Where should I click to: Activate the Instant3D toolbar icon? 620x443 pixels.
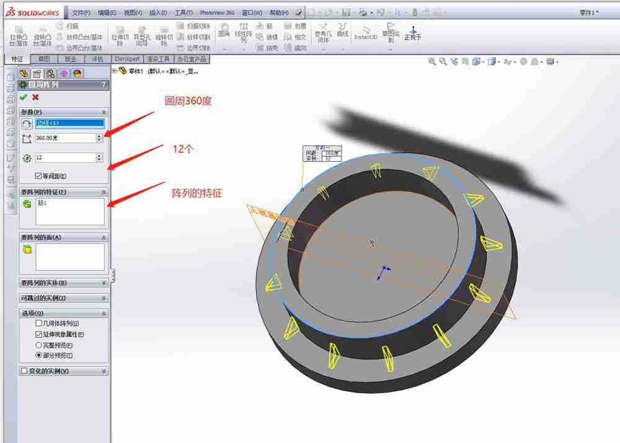click(x=366, y=31)
